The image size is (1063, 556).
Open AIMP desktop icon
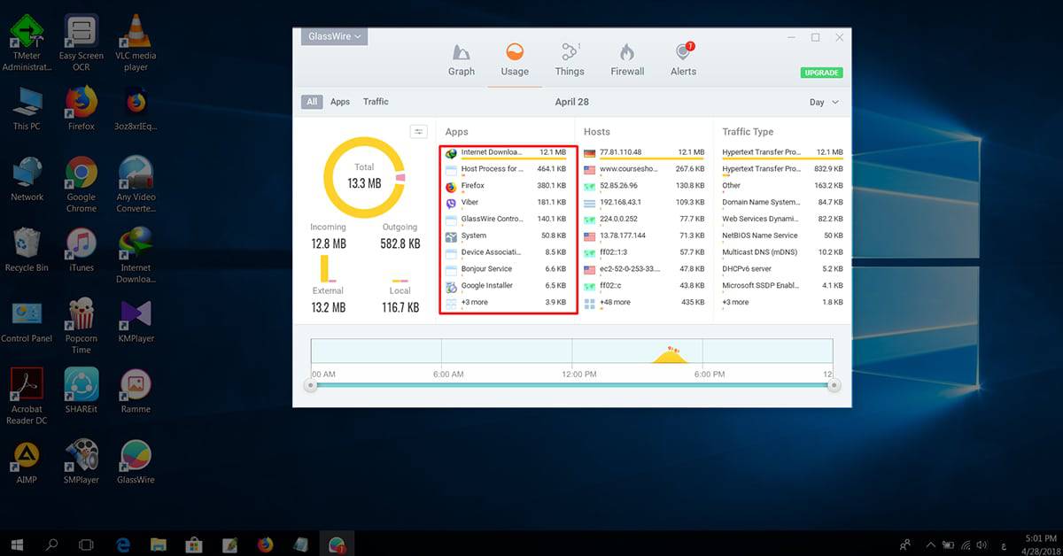(x=27, y=461)
